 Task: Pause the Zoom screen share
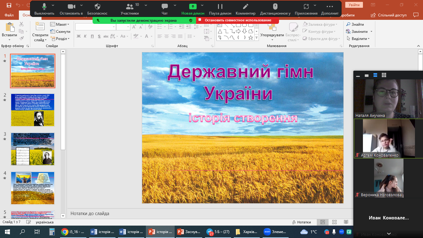click(x=220, y=9)
